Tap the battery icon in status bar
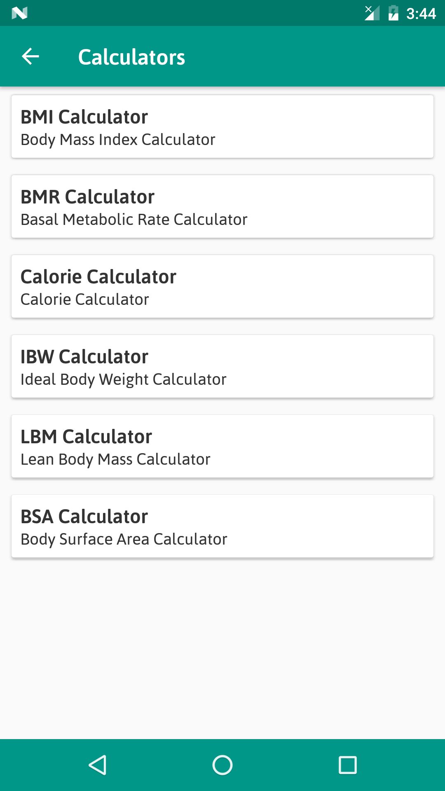The image size is (445, 791). click(x=393, y=13)
